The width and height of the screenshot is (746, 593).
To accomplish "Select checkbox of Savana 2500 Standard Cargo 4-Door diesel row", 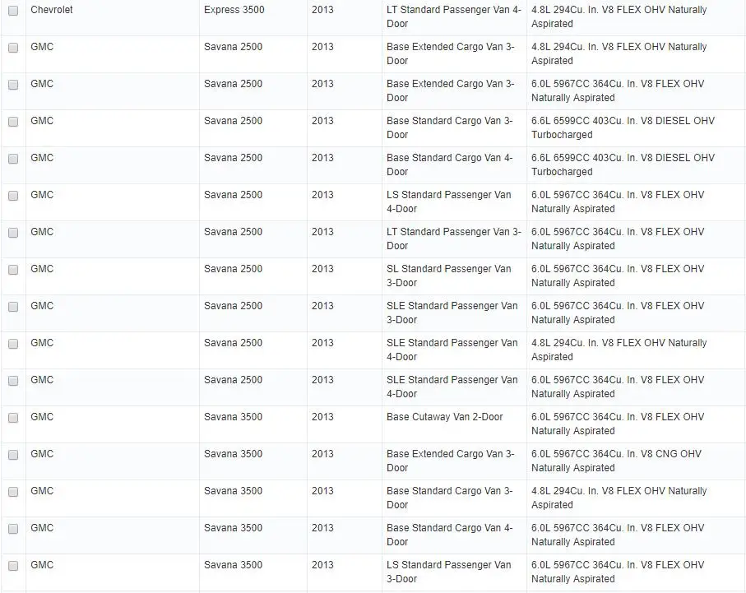I will pyautogui.click(x=13, y=159).
